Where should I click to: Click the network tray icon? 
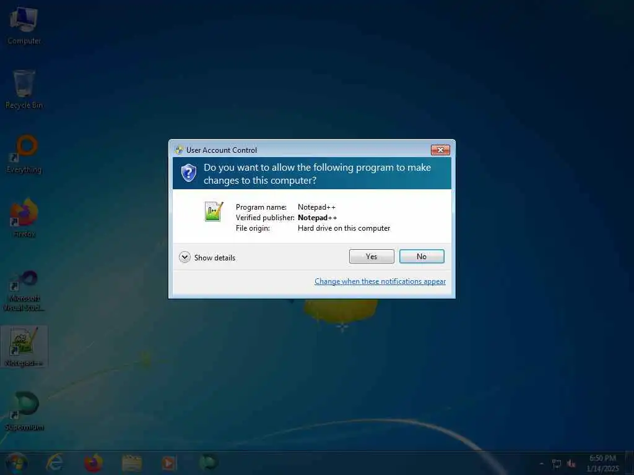tap(557, 464)
